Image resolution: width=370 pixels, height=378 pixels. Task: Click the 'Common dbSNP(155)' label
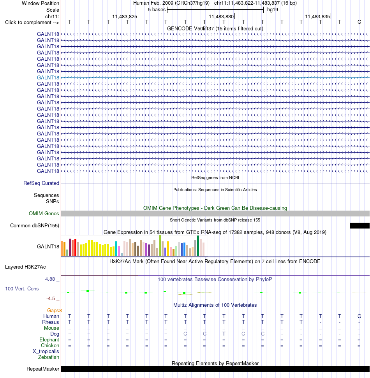click(35, 226)
